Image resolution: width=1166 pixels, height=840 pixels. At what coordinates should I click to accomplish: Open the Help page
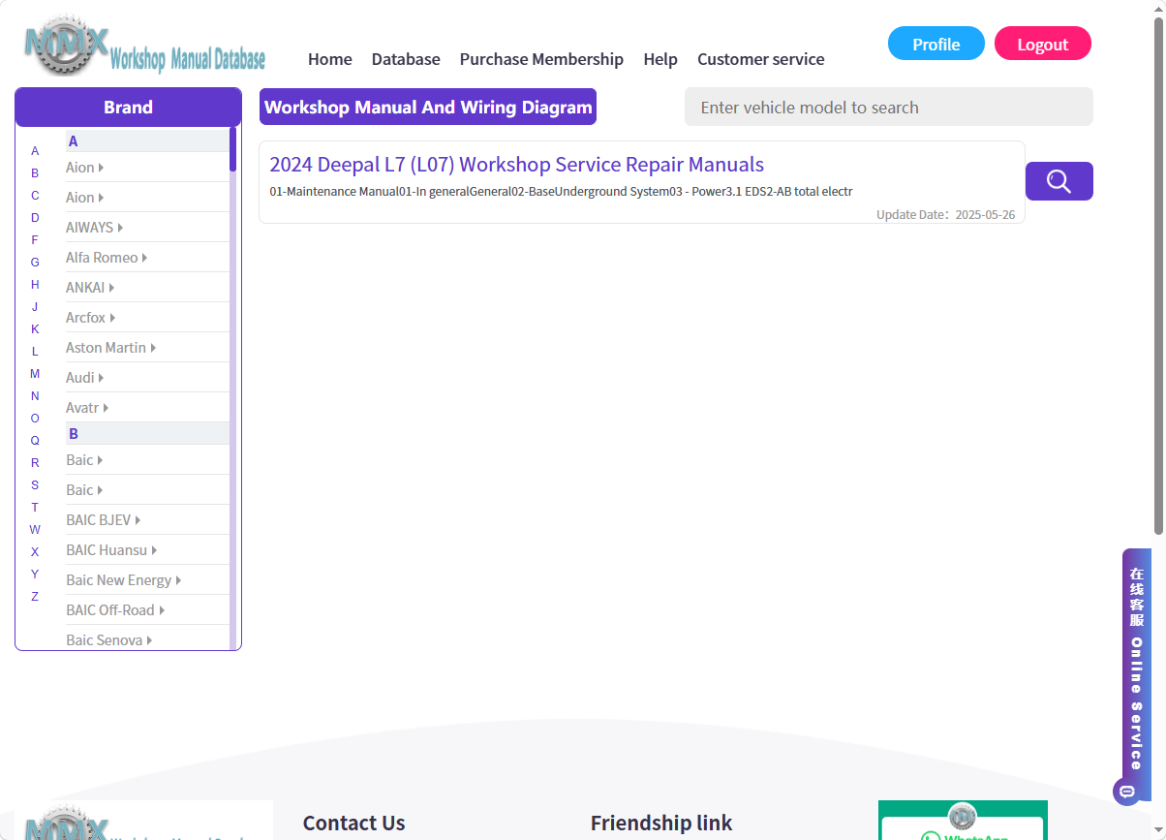pyautogui.click(x=660, y=59)
